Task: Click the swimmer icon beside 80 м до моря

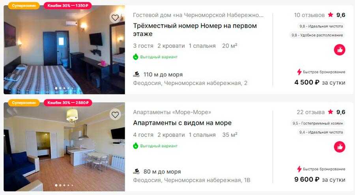Action: [136, 171]
